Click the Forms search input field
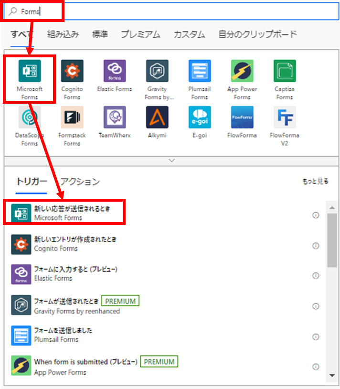The width and height of the screenshot is (340, 389). click(171, 11)
